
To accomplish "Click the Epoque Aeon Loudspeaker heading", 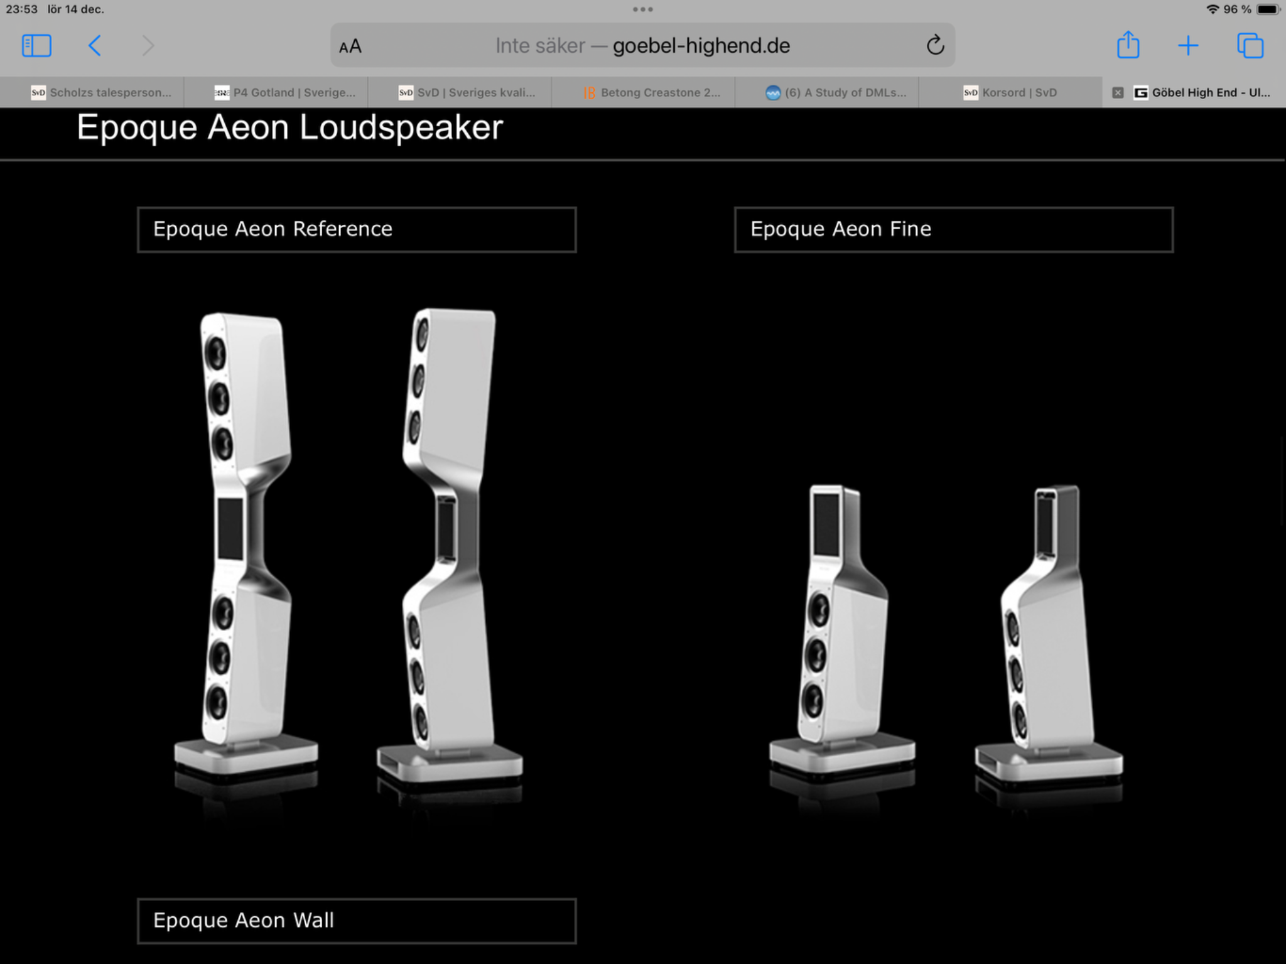I will pos(290,127).
